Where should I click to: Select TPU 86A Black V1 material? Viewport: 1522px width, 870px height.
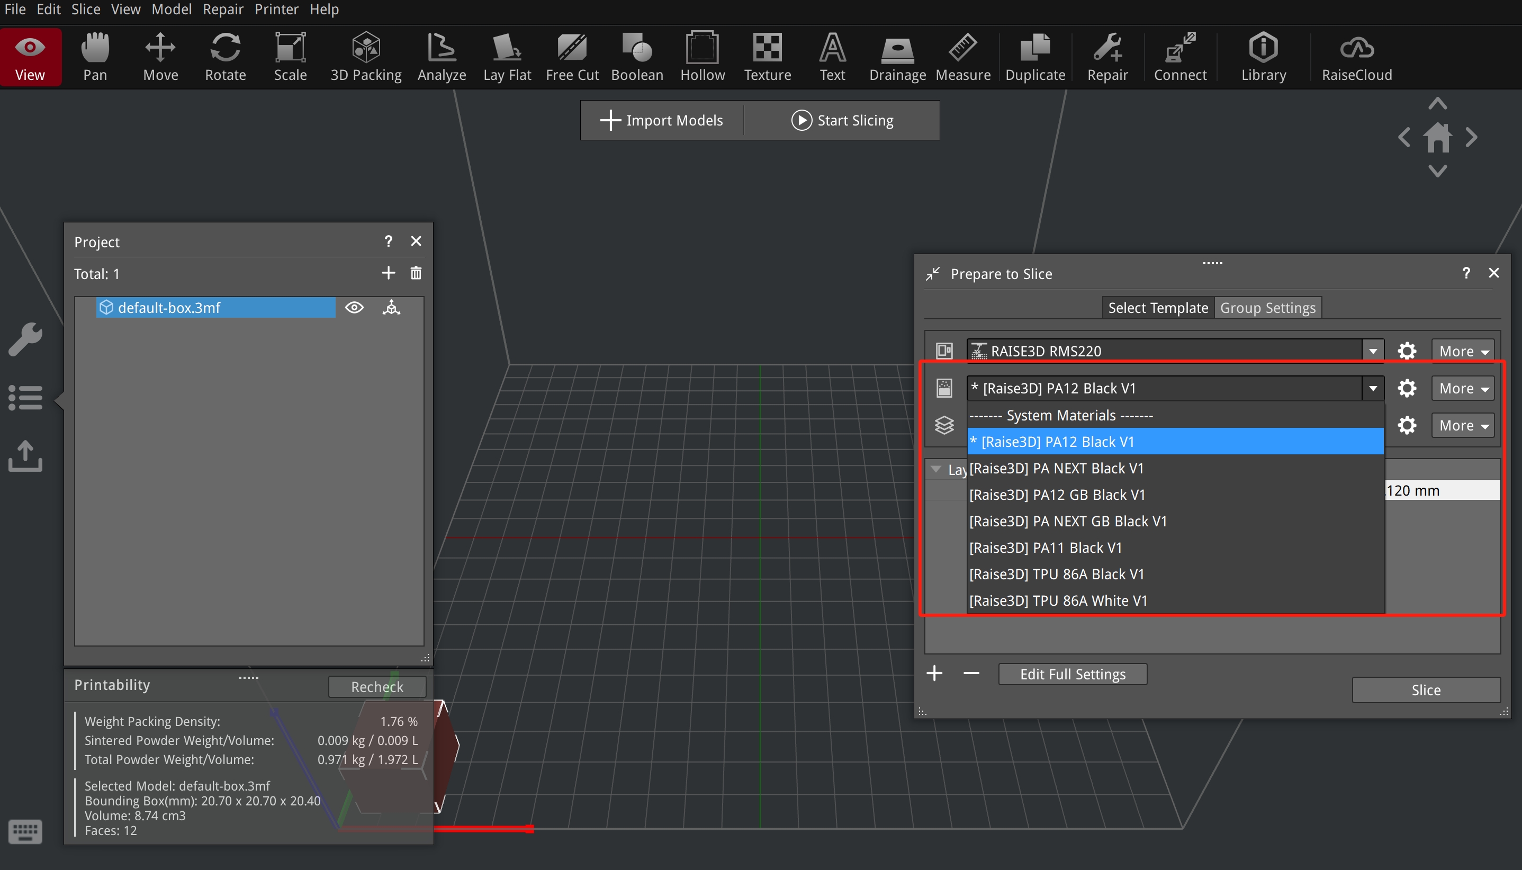pyautogui.click(x=1175, y=574)
